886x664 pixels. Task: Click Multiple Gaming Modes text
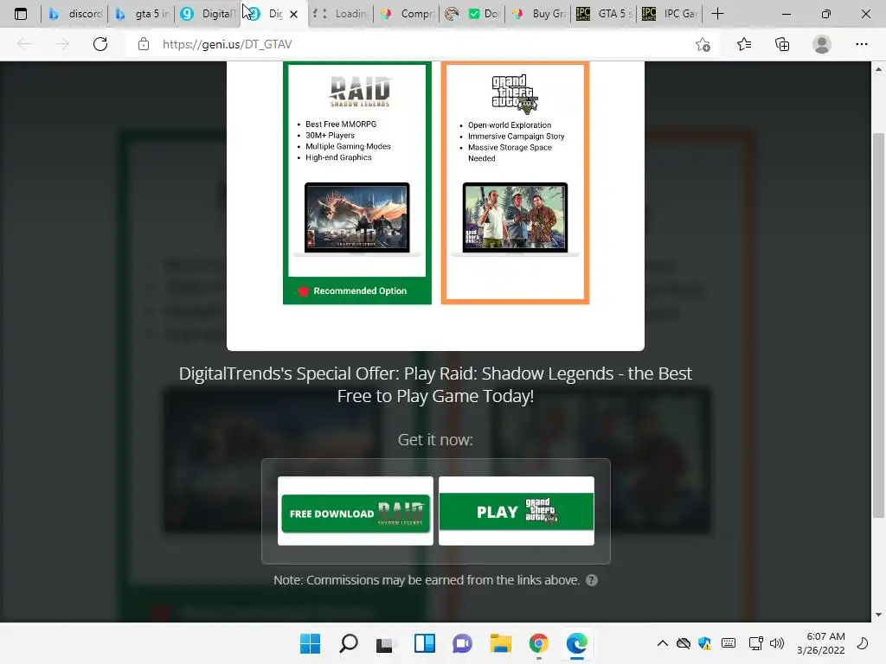pos(348,146)
